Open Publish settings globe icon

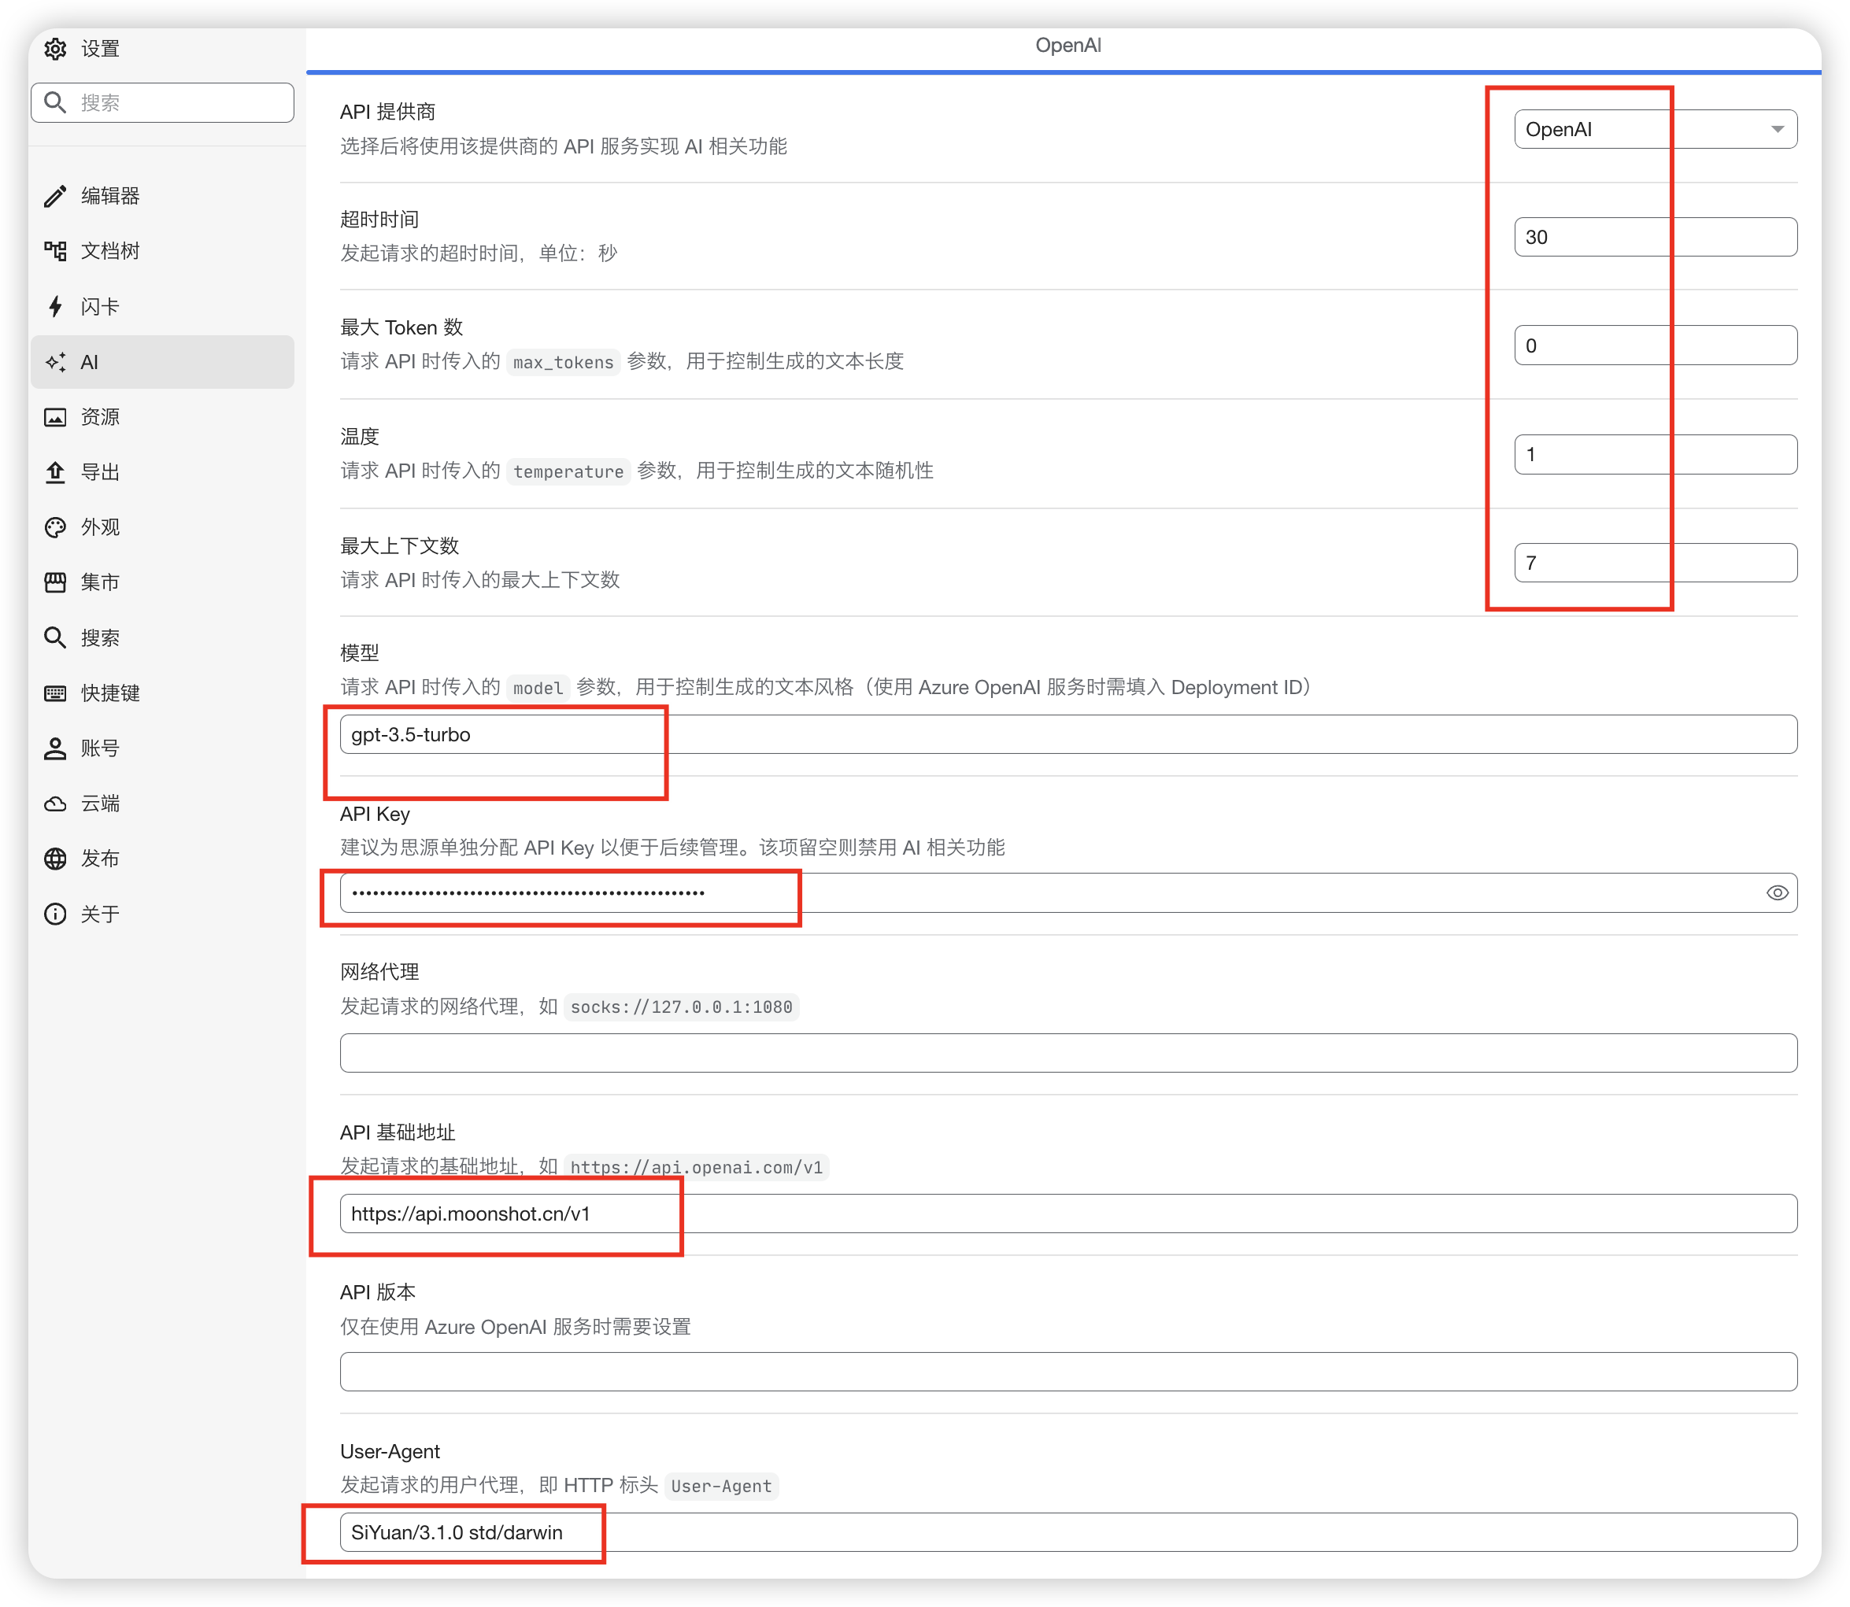(56, 859)
